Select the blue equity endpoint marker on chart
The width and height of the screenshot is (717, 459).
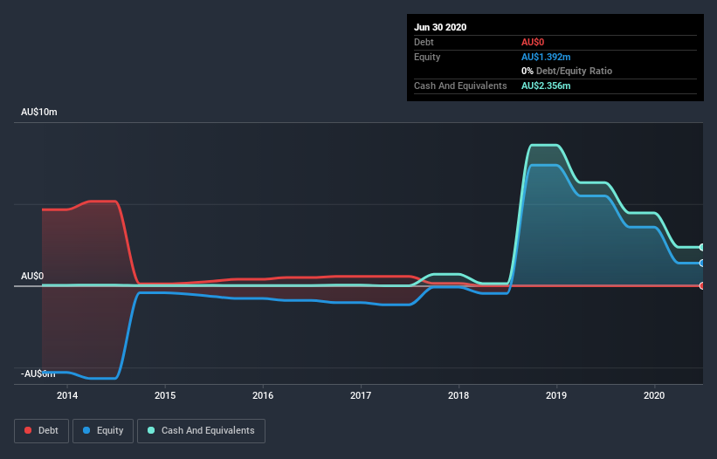(x=702, y=263)
